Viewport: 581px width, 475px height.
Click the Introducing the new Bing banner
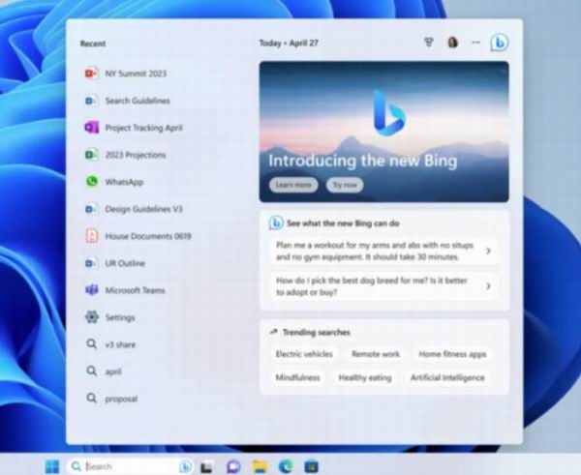(383, 132)
